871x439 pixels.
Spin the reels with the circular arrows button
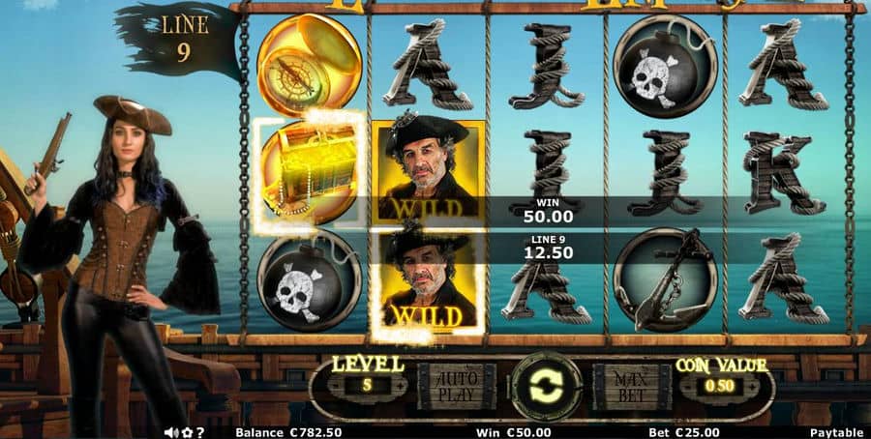[x=546, y=386]
